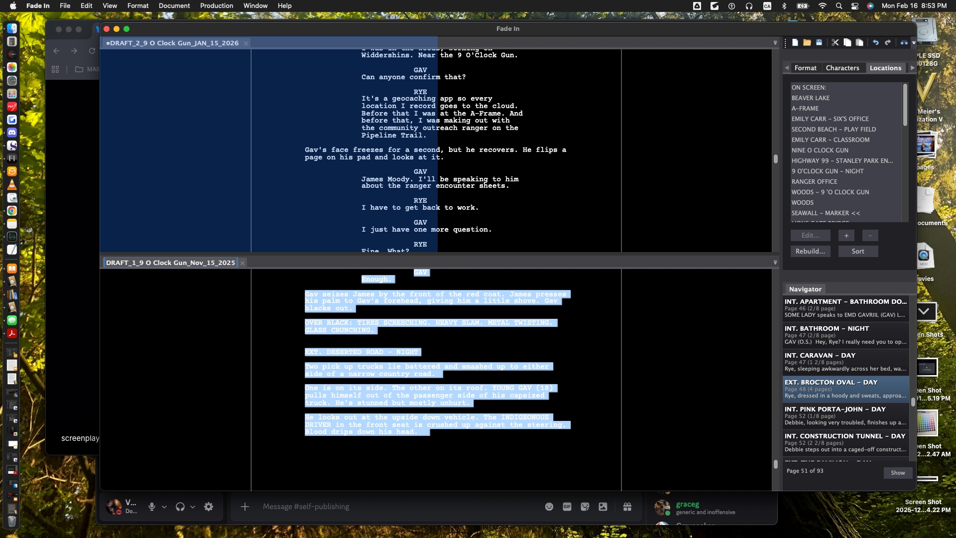The width and height of the screenshot is (956, 538).
Task: Toggle the Discord headphones deafen icon
Action: point(180,507)
